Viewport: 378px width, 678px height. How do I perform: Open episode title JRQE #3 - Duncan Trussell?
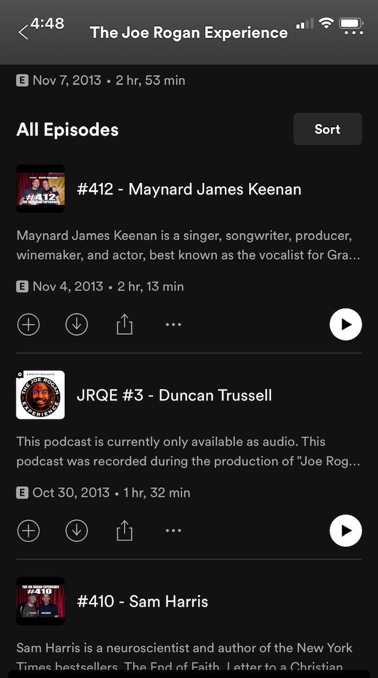point(174,395)
